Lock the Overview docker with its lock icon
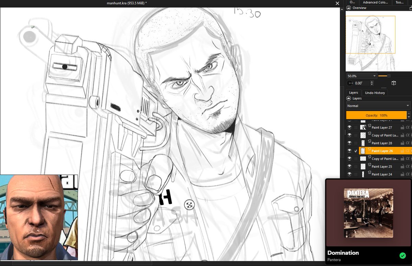Viewport: 412px width, 266px height. 349,8
